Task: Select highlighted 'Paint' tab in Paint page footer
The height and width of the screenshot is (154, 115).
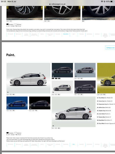Action: pos(74,144)
